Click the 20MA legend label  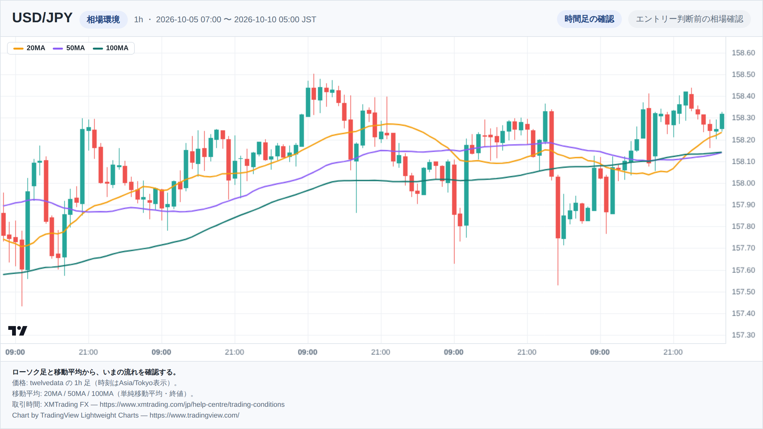pyautogui.click(x=36, y=48)
